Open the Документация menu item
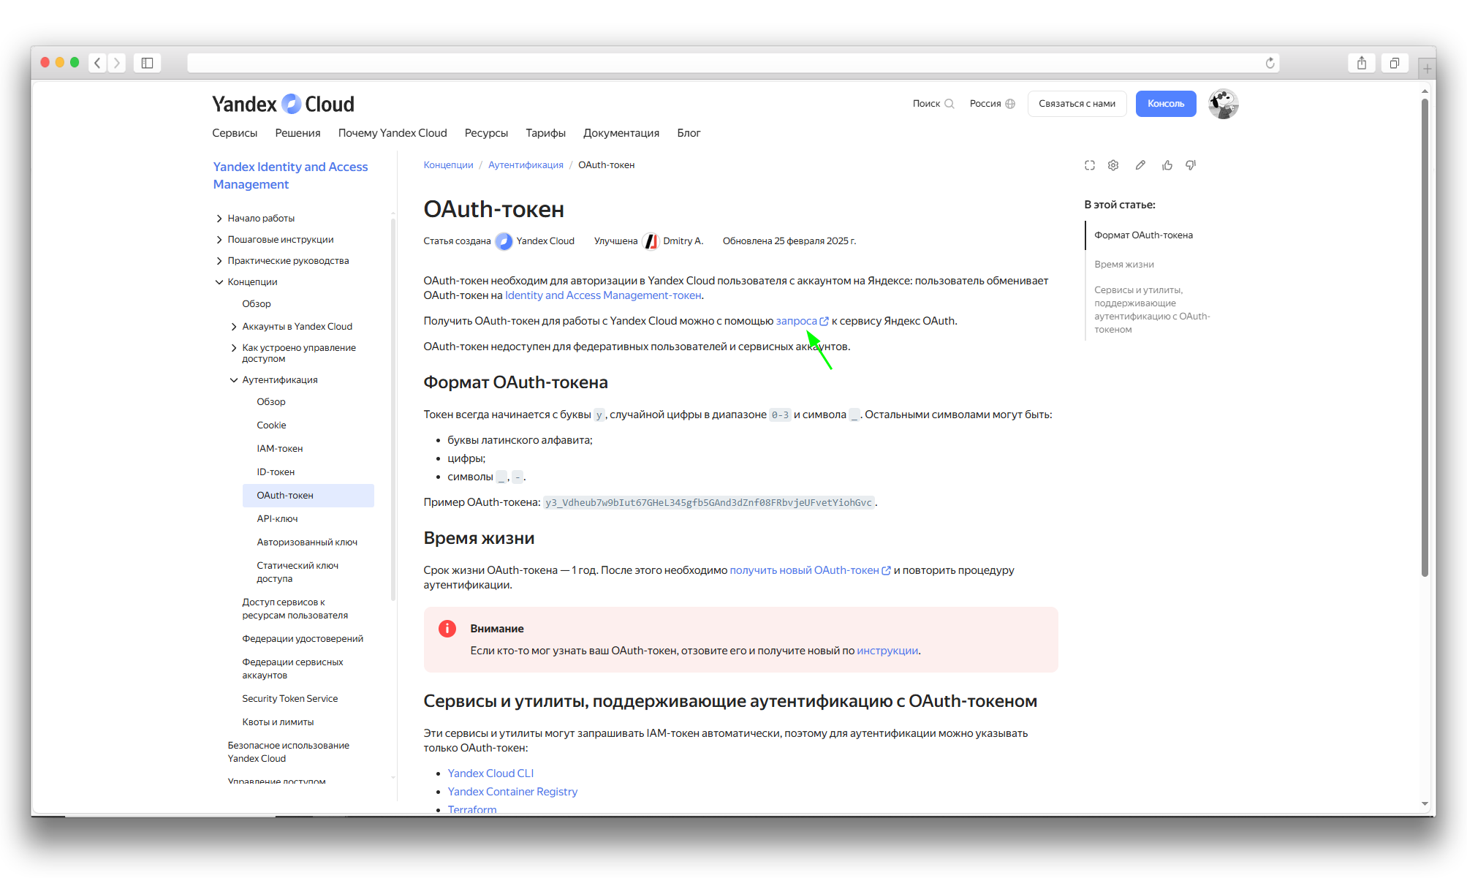Viewport: 1467px width, 878px height. pos(621,133)
